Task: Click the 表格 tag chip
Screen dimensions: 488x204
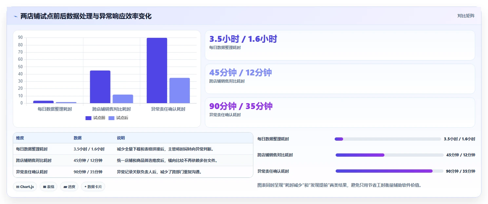Action: pyautogui.click(x=49, y=187)
